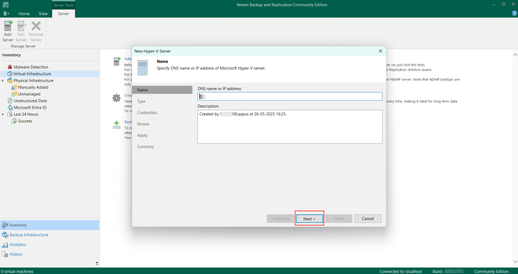Viewport: 518px width, 274px height.
Task: Focus the DNS name or IP address field
Action: 290,97
